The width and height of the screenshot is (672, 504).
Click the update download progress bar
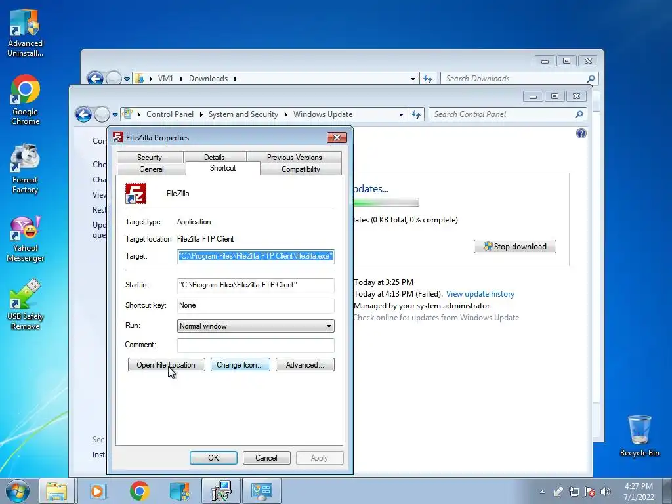[x=386, y=202]
